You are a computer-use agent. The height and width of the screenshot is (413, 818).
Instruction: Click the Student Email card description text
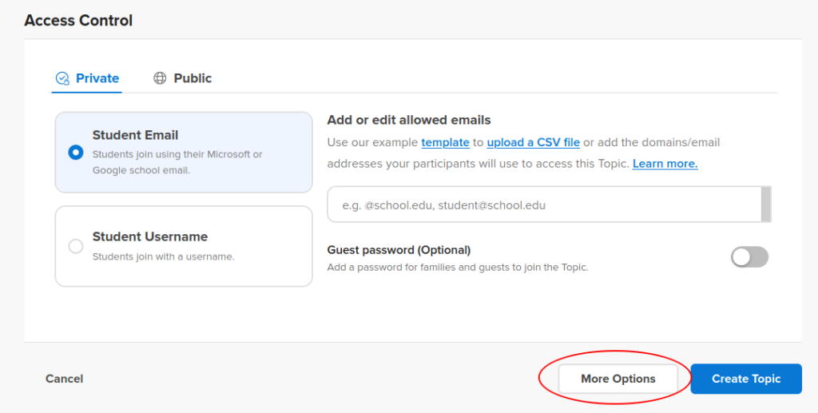pyautogui.click(x=177, y=162)
